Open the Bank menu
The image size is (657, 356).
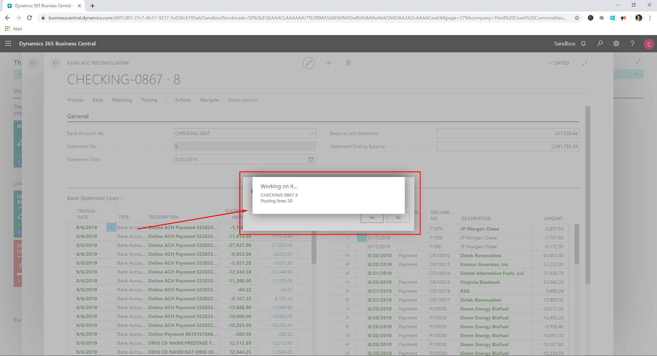(x=98, y=100)
